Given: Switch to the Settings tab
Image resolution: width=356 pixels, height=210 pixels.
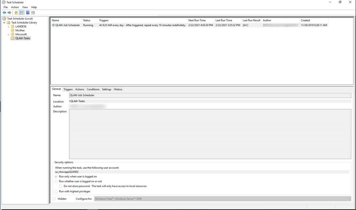Looking at the screenshot, I should click(107, 89).
